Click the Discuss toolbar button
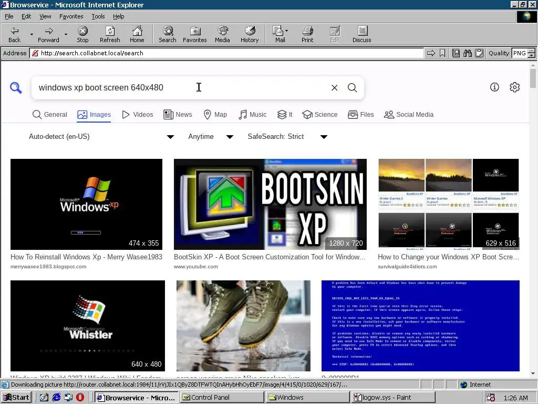This screenshot has height=404, width=538. coord(361,34)
